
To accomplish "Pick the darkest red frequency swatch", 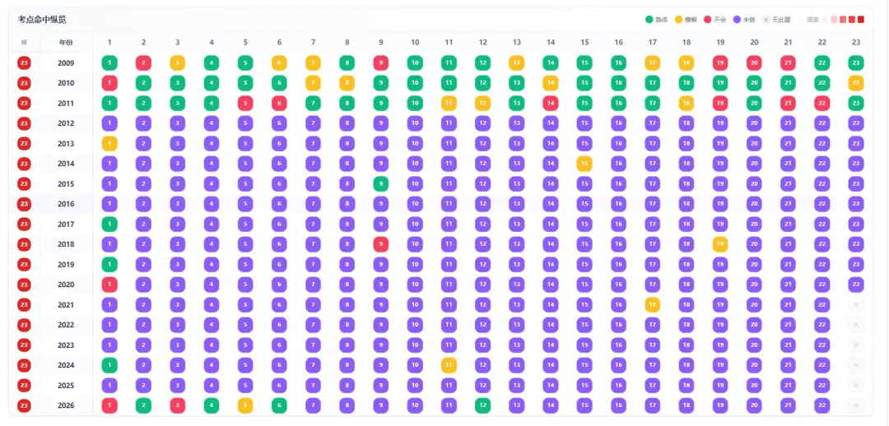I will (861, 20).
